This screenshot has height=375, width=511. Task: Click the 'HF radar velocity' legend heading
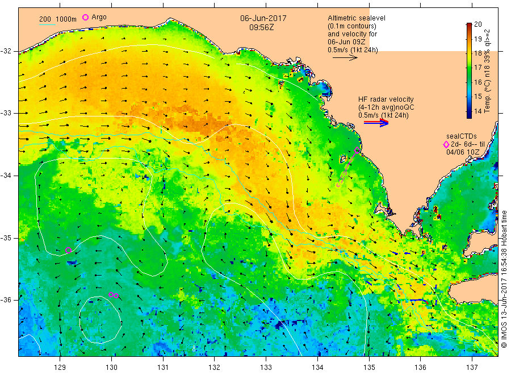[x=386, y=99]
